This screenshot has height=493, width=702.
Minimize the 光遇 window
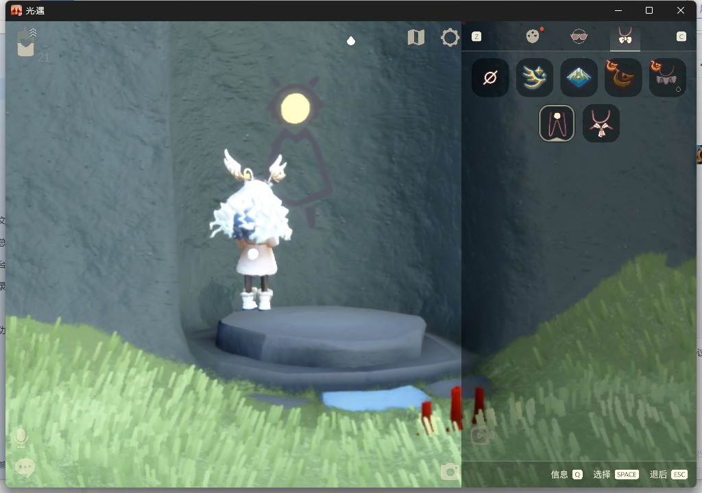(618, 10)
